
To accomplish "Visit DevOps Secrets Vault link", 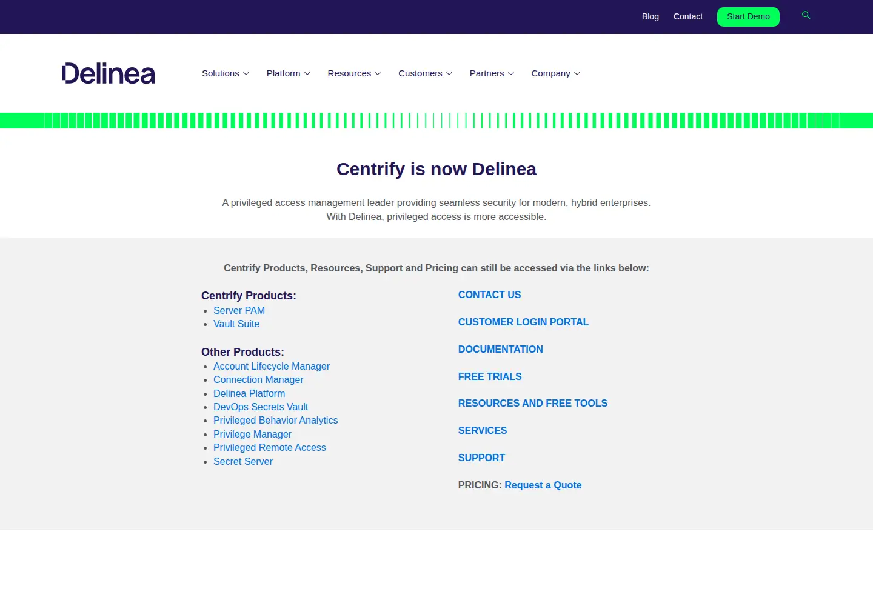I will pos(261,407).
